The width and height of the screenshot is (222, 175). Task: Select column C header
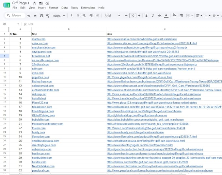click(x=164, y=29)
